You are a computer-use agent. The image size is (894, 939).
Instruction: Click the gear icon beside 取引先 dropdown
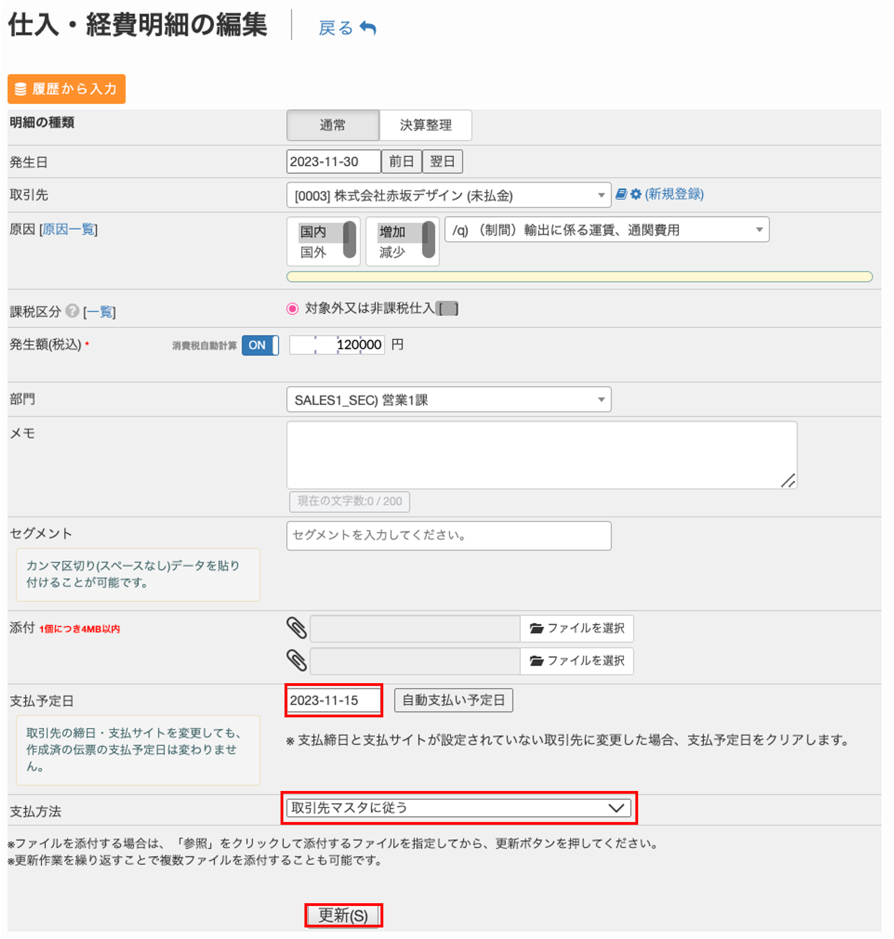click(636, 194)
